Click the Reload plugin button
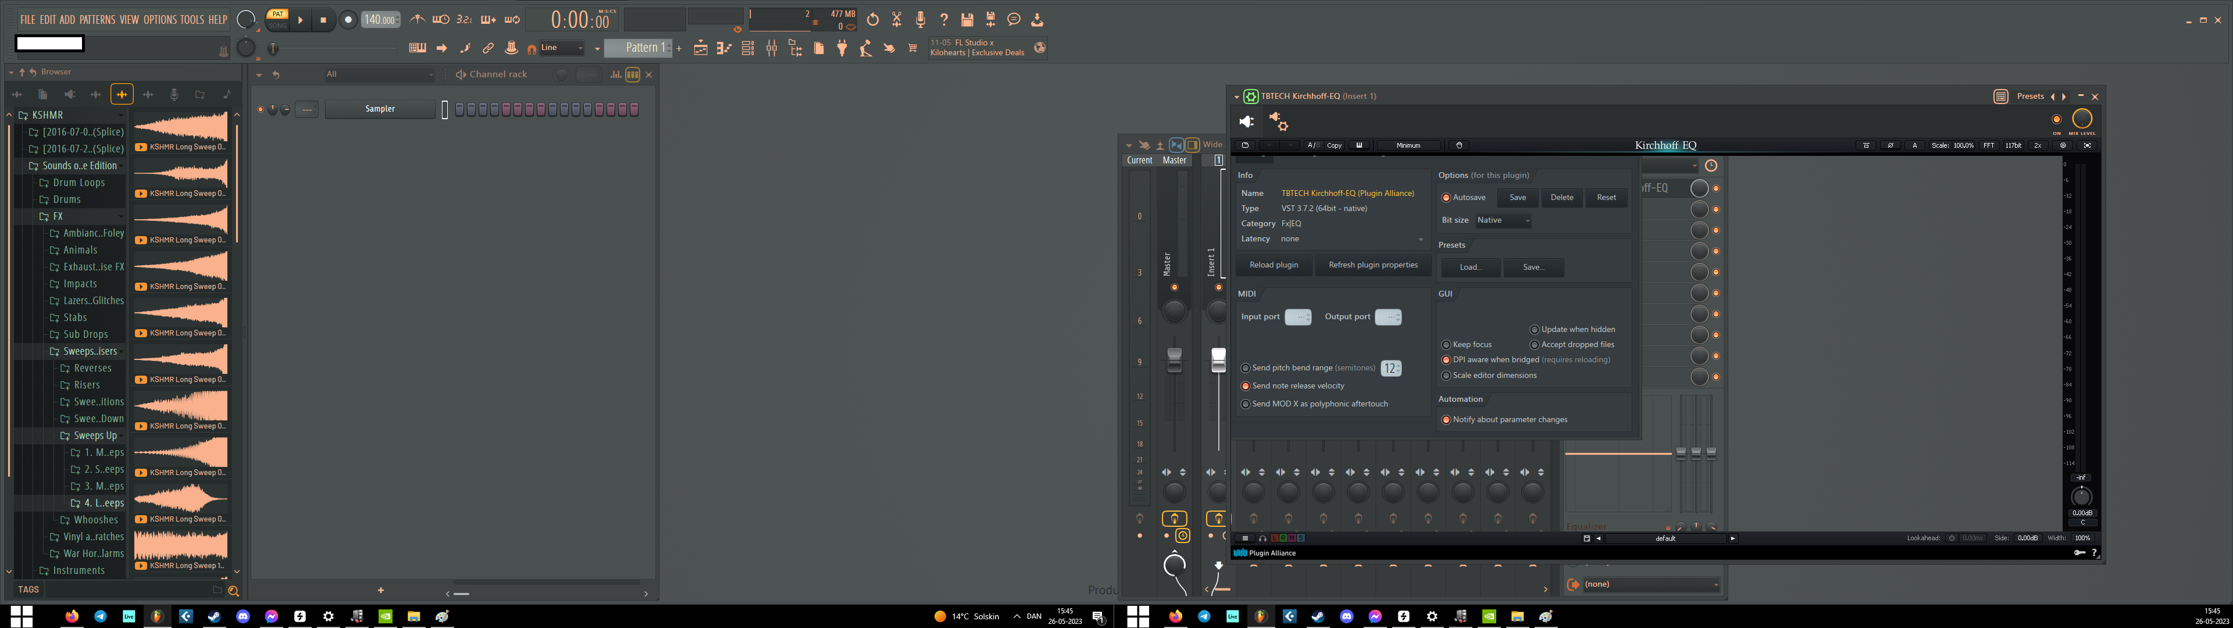 pos(1274,265)
